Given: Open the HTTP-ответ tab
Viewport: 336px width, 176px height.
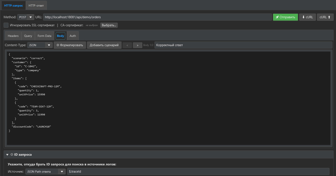Looking at the screenshot, I should [36, 5].
